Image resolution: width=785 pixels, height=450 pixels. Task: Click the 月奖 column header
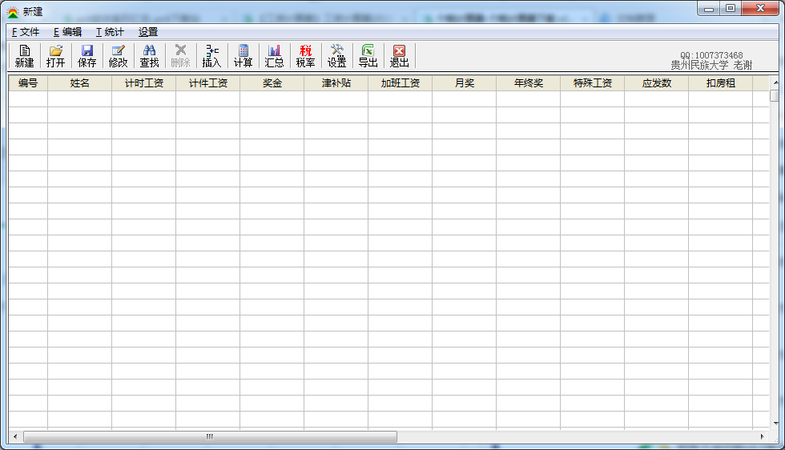tap(464, 83)
